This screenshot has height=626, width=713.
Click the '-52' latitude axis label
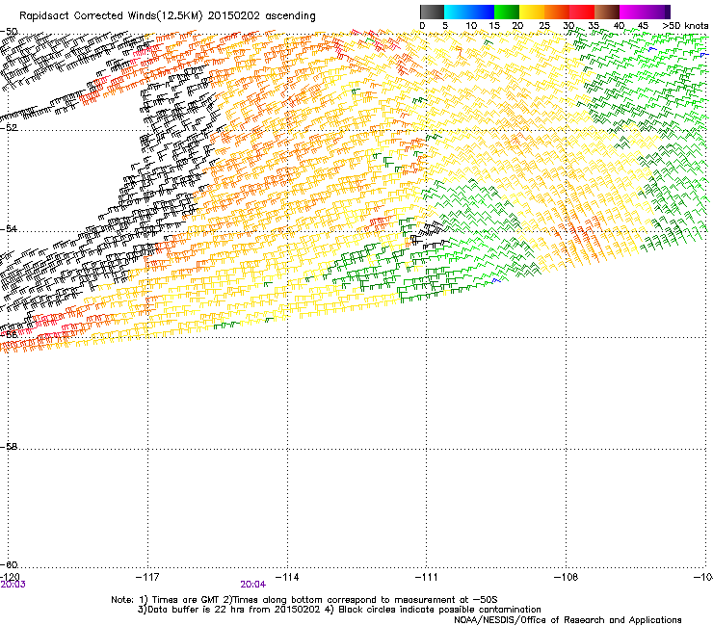coord(9,128)
